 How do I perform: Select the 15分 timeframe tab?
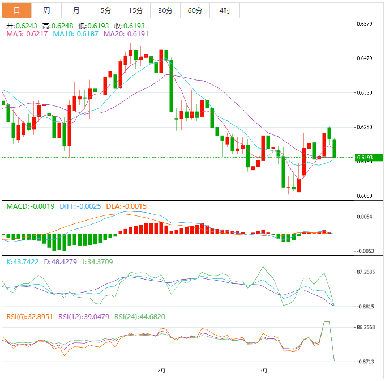coord(135,10)
